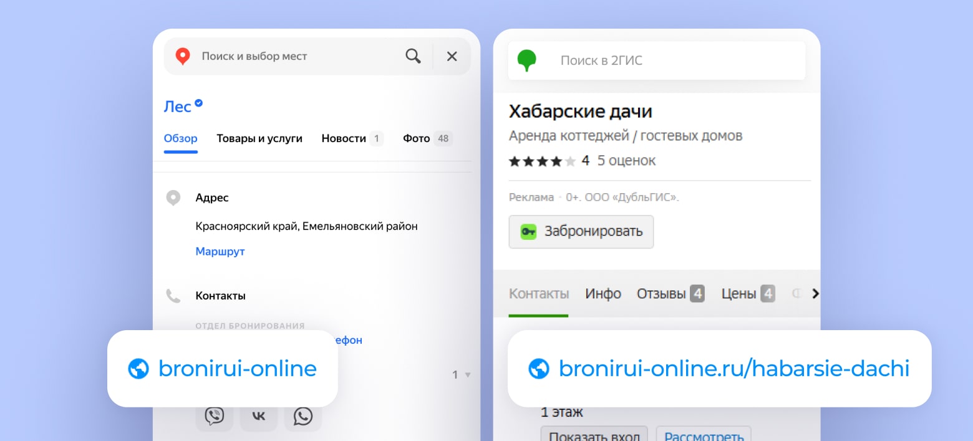The width and height of the screenshot is (973, 441).
Task: Click the 'Показать вход' button
Action: point(594,435)
